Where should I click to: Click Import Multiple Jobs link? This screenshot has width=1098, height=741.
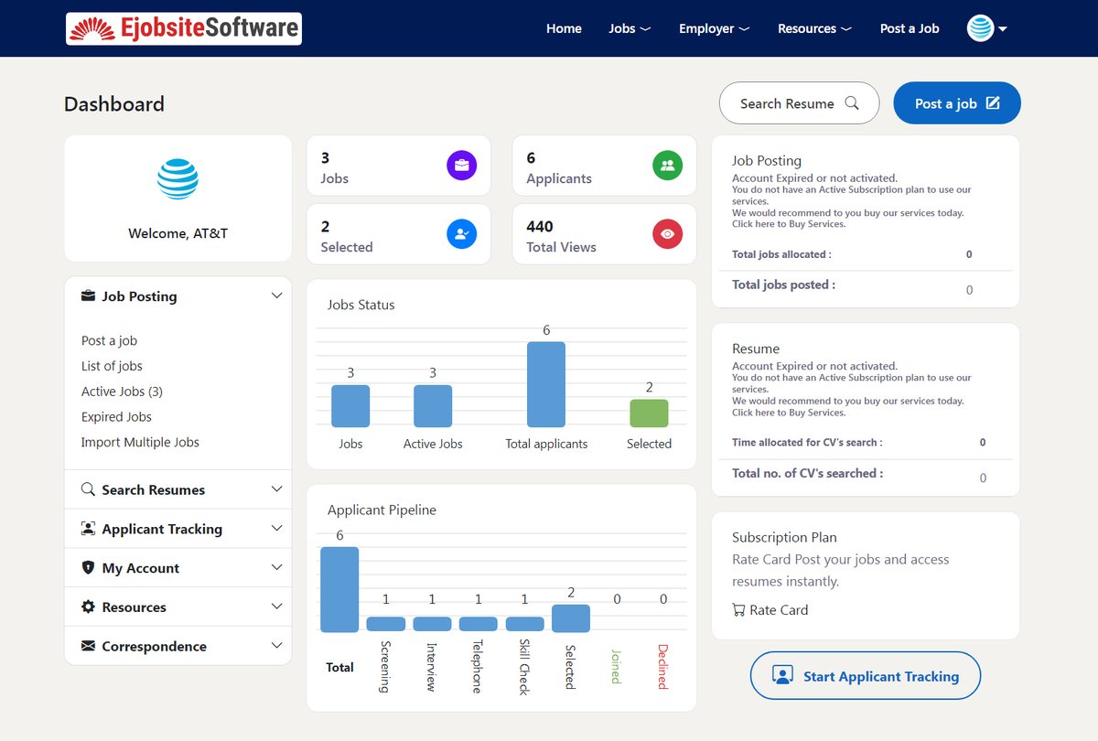click(x=142, y=442)
